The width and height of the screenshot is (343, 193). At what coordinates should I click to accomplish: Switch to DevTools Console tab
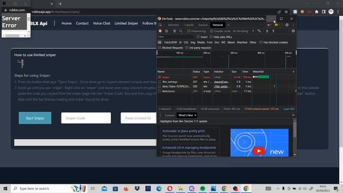[189, 25]
